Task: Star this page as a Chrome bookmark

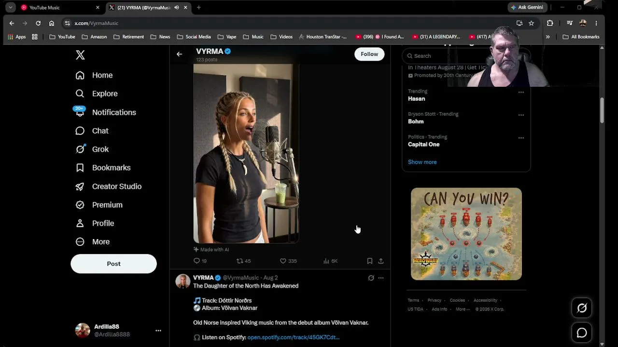Action: coord(531,23)
